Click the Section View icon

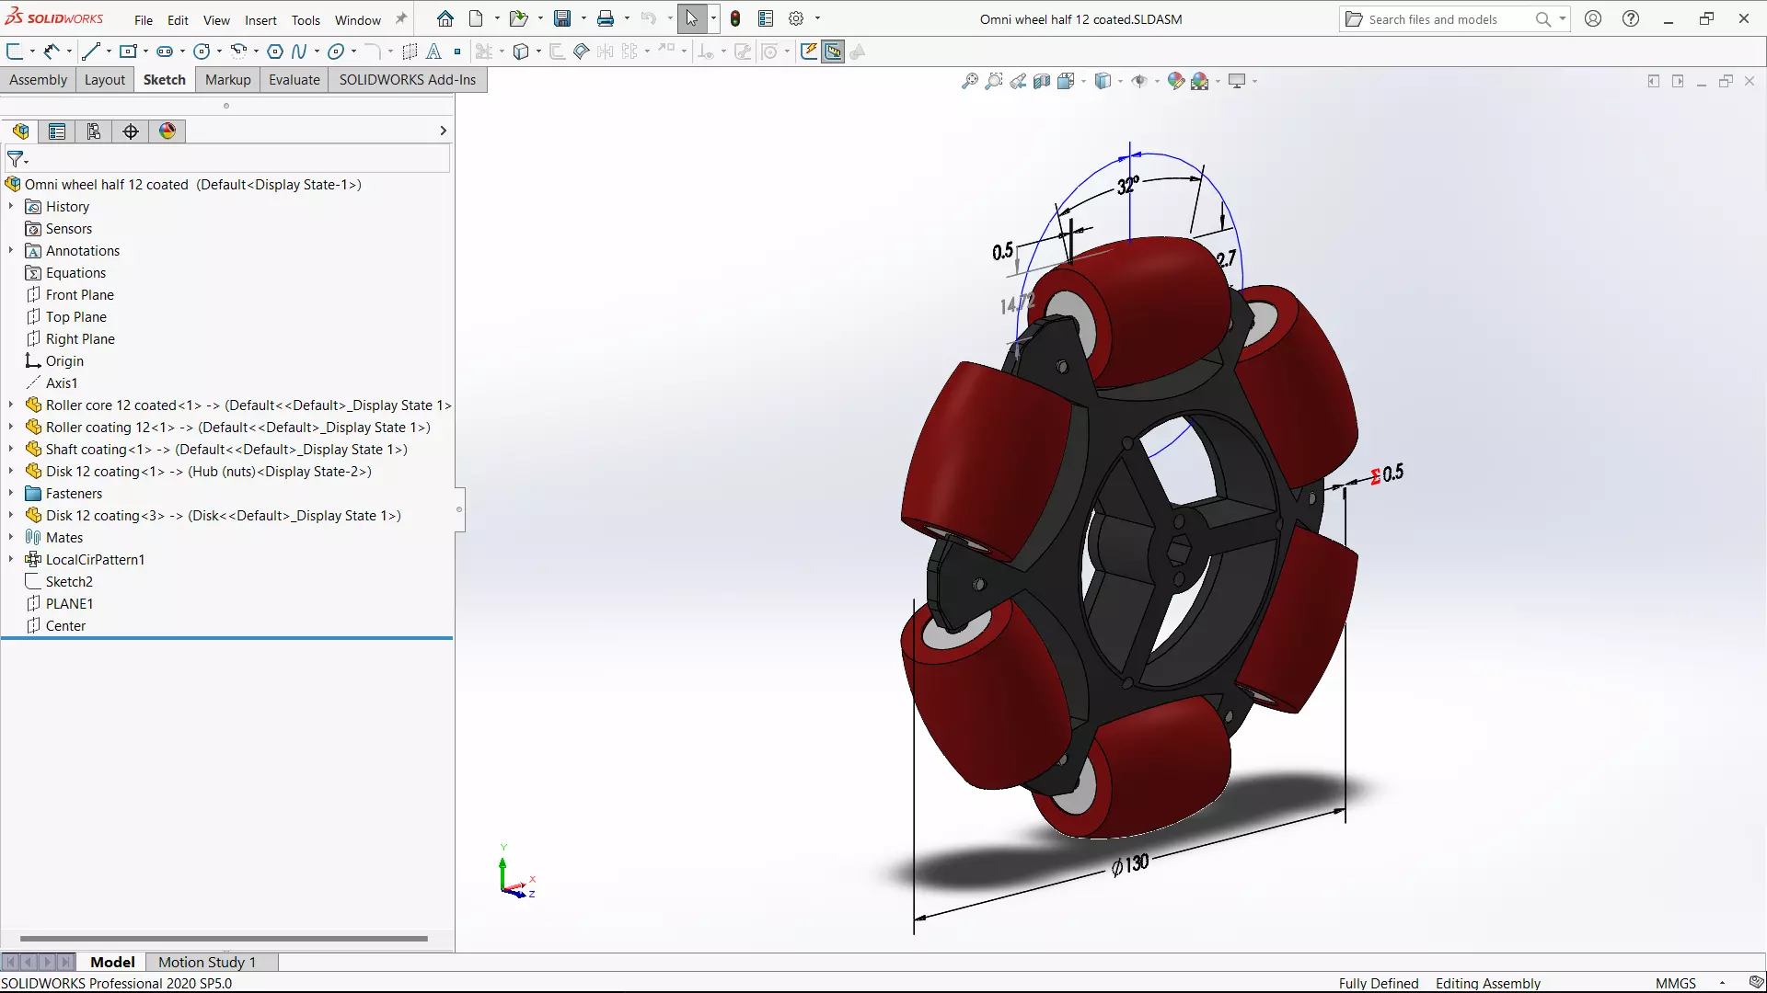click(1042, 81)
